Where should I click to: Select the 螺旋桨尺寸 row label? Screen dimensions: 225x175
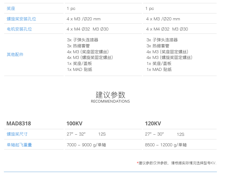pyautogui.click(x=17, y=134)
